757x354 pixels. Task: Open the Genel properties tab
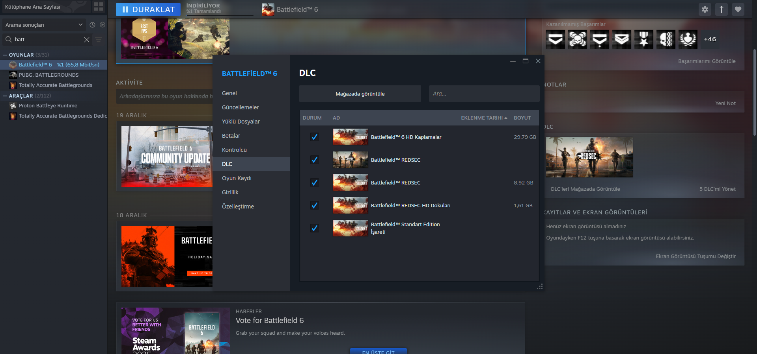pyautogui.click(x=251, y=93)
